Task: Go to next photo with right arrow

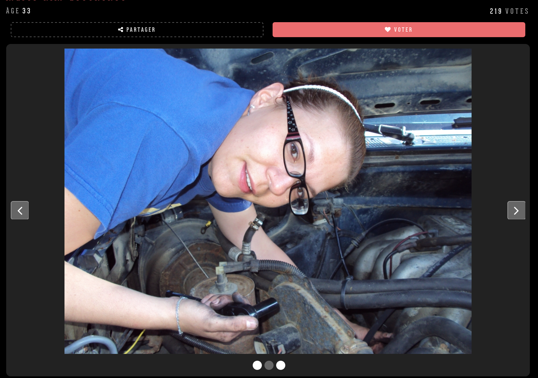Action: (516, 210)
